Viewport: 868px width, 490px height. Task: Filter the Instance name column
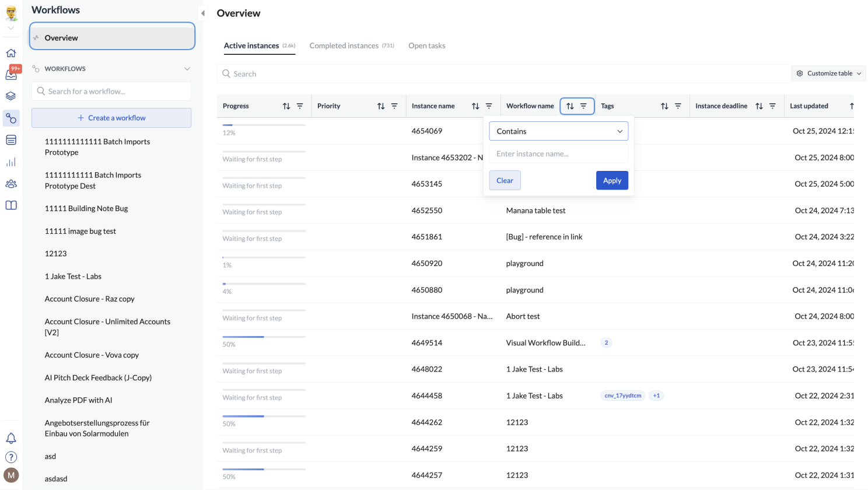point(489,106)
